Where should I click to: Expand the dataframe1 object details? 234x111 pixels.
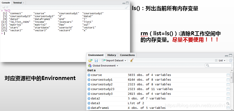pyautogui.click(x=89, y=108)
